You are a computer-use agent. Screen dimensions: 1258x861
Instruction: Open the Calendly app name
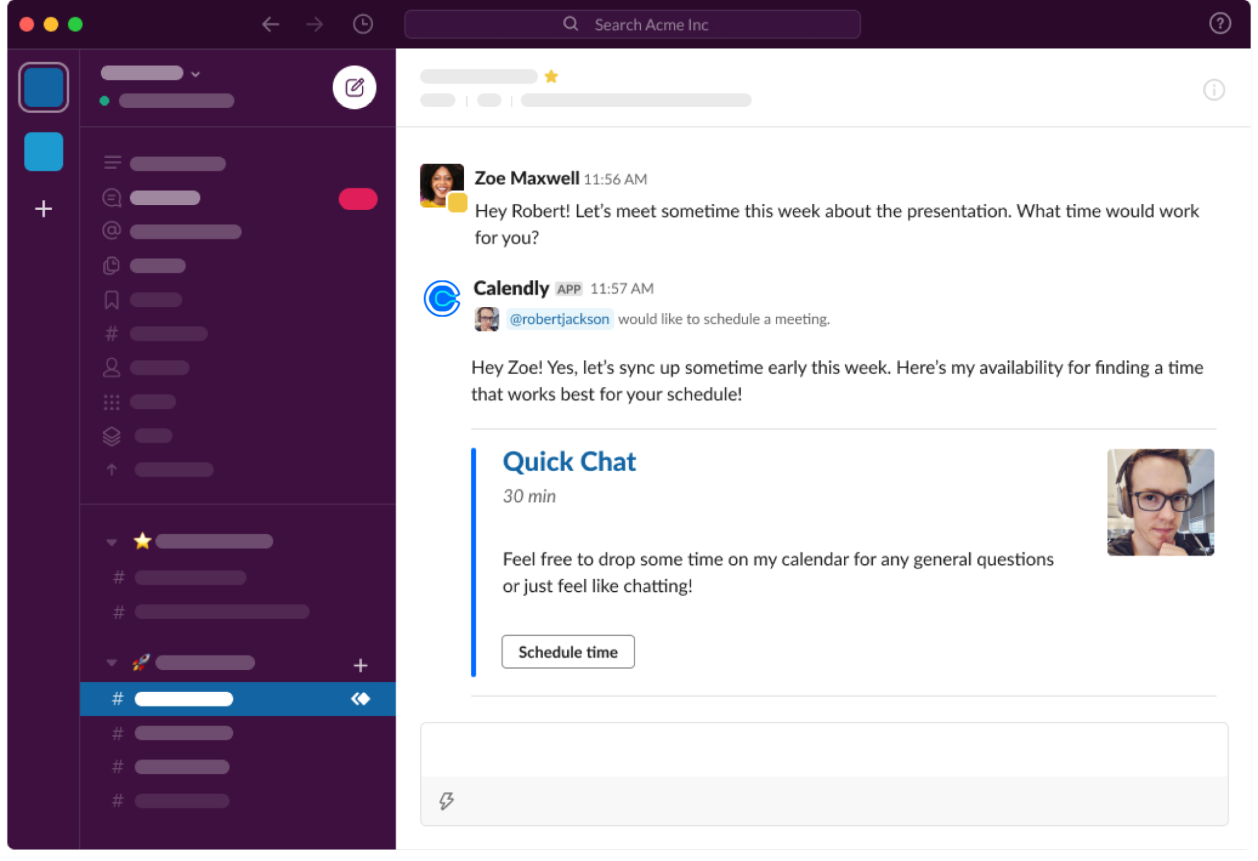tap(511, 288)
